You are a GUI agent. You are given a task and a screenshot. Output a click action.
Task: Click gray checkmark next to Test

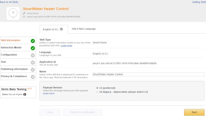33,62
